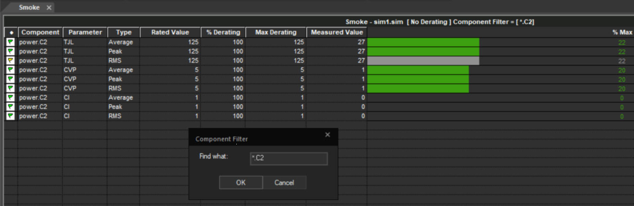Cancel the Component Filter dialog
Image resolution: width=634 pixels, height=206 pixels.
pyautogui.click(x=284, y=183)
